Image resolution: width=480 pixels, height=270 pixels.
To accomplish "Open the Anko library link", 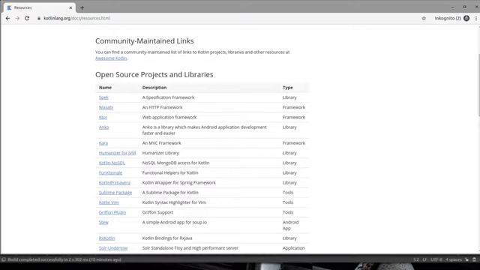I will click(103, 127).
